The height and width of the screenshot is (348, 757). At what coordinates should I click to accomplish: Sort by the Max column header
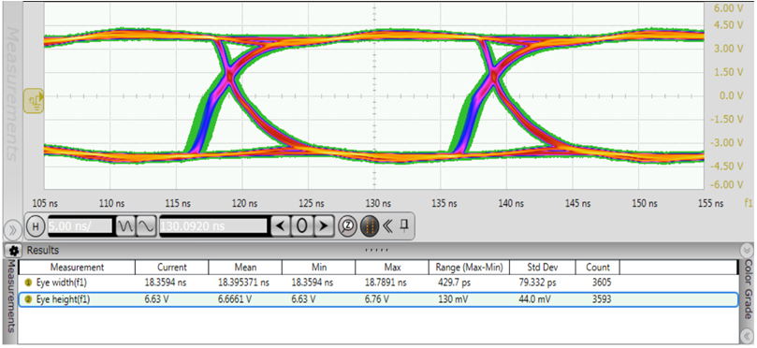point(392,267)
